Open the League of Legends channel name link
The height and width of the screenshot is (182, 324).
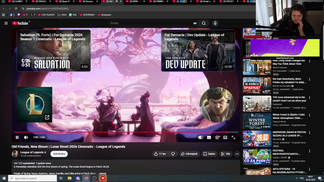[x=32, y=152]
